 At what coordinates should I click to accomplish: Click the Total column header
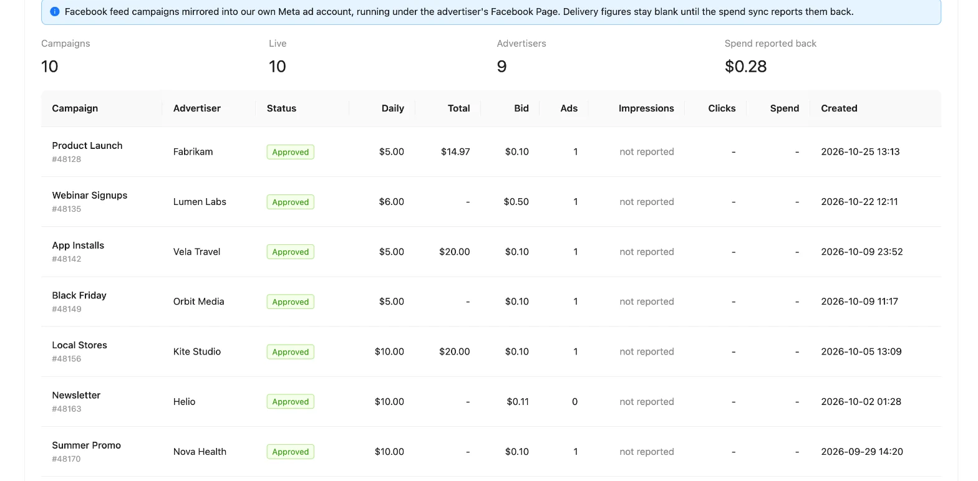[459, 108]
